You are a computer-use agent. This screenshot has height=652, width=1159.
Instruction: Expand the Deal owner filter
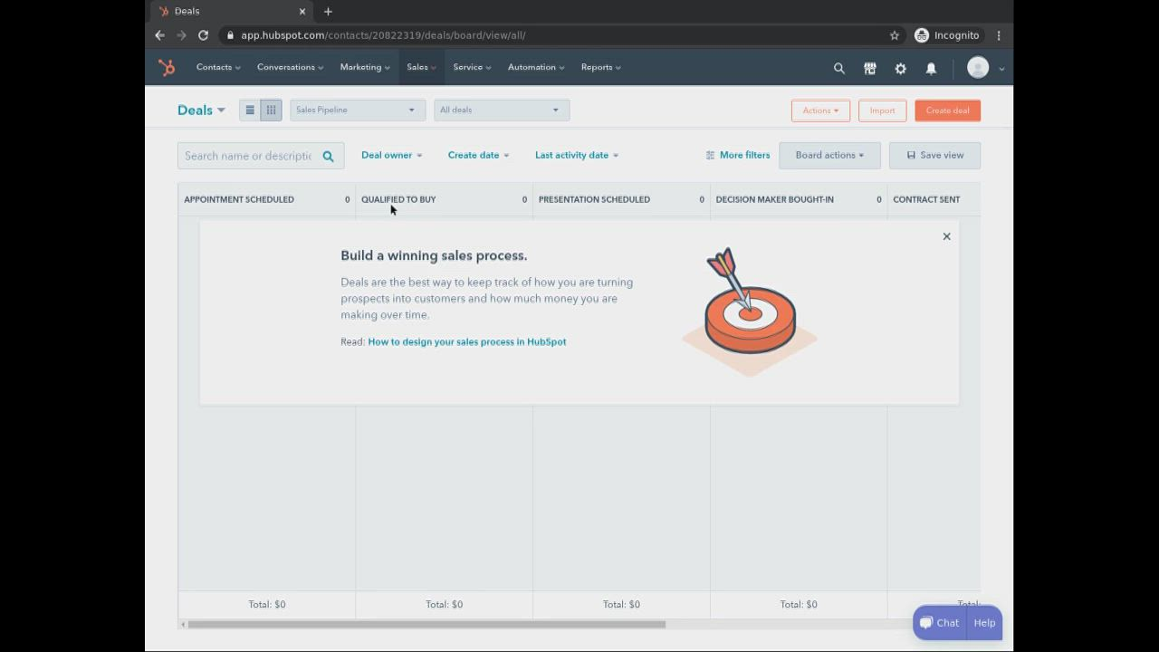click(x=391, y=155)
